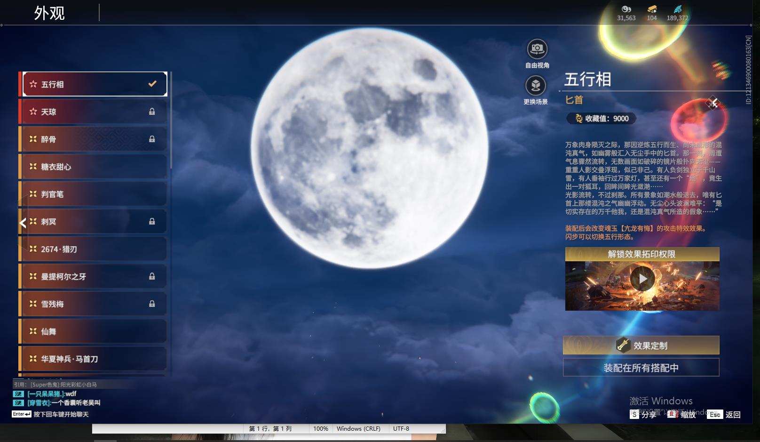Click the lock icon on 醉骨

click(x=152, y=139)
